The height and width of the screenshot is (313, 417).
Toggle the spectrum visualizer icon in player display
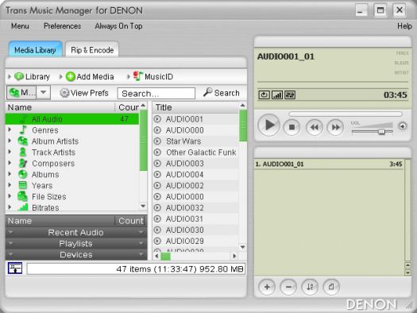277,95
